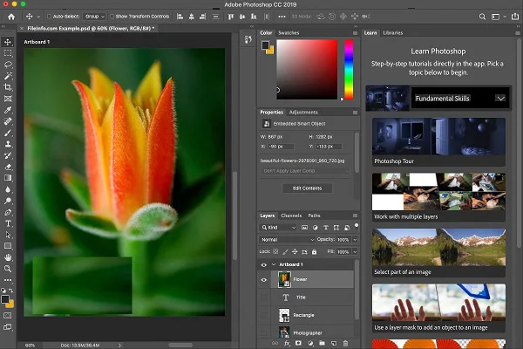
Task: Select the Zoom tool
Action: click(8, 269)
